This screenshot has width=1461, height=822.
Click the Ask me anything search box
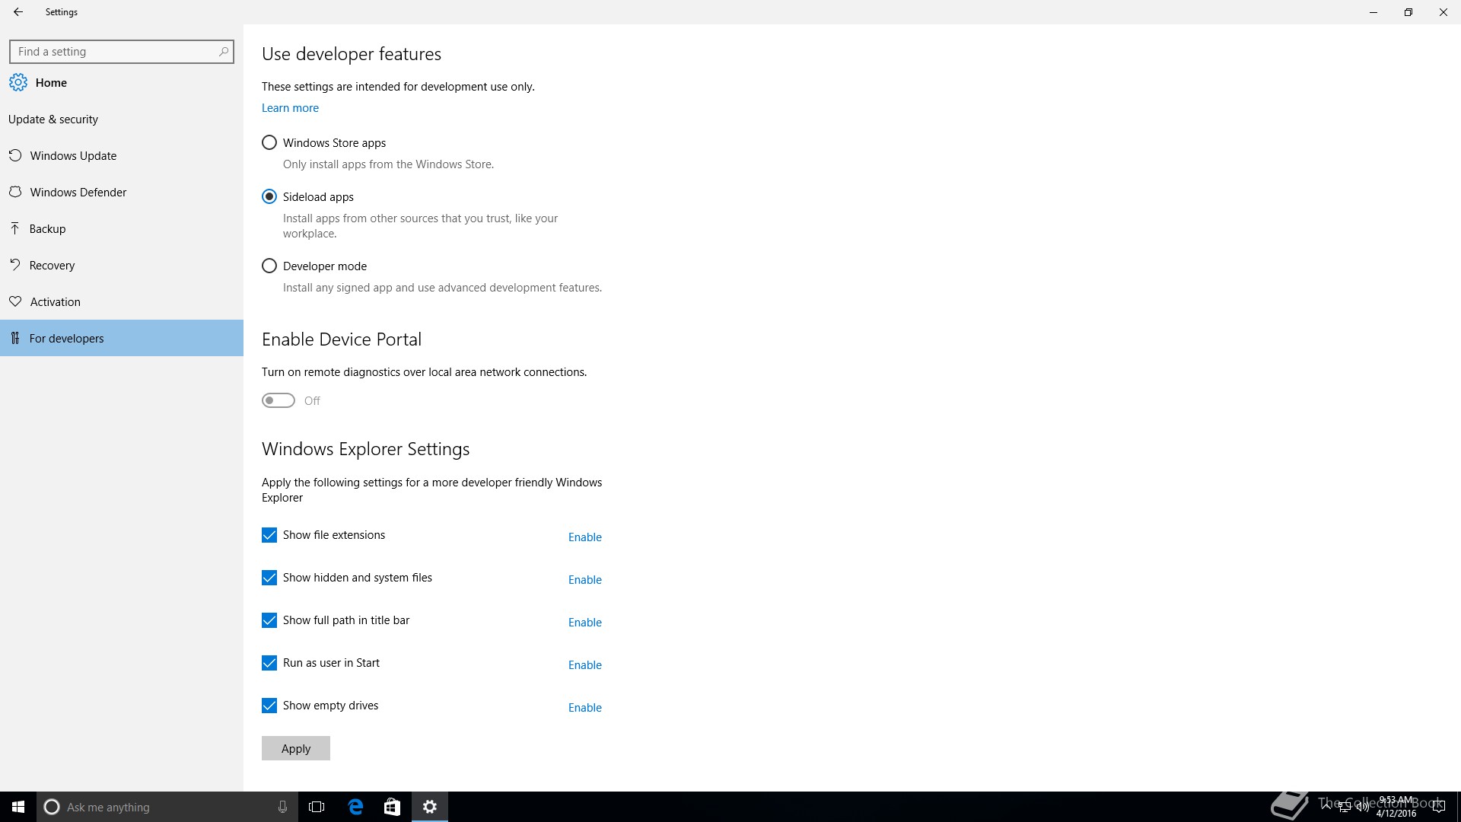[167, 807]
